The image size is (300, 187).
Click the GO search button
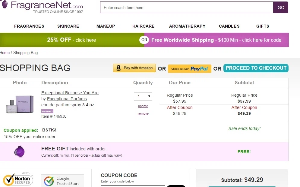[x=281, y=8]
